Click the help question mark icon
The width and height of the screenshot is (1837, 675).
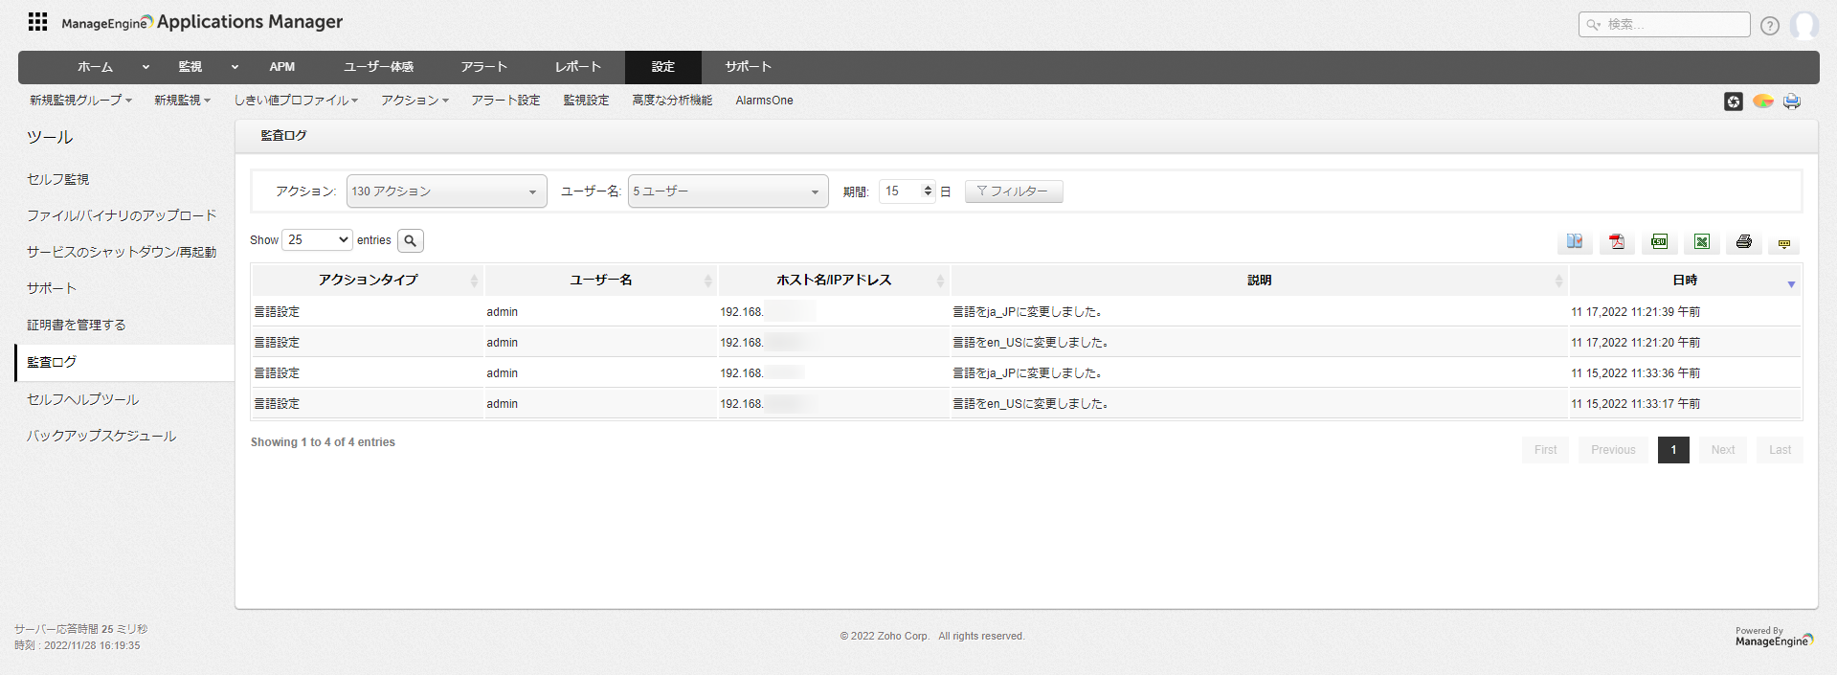[1770, 26]
